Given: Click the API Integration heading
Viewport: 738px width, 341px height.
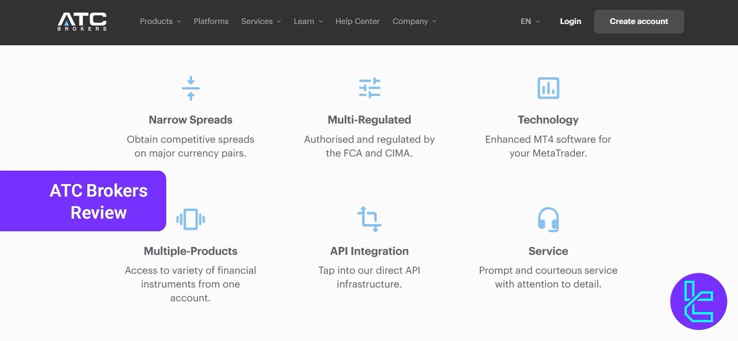Looking at the screenshot, I should [x=369, y=251].
